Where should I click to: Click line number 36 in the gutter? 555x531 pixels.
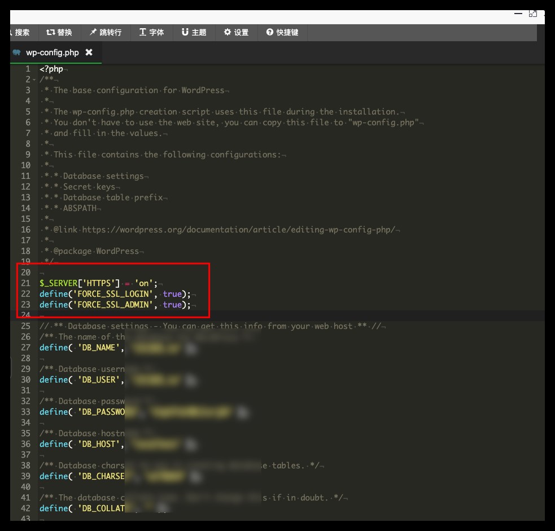[x=25, y=444]
